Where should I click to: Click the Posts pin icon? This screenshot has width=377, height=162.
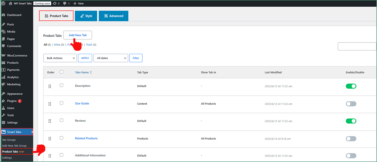point(3,24)
